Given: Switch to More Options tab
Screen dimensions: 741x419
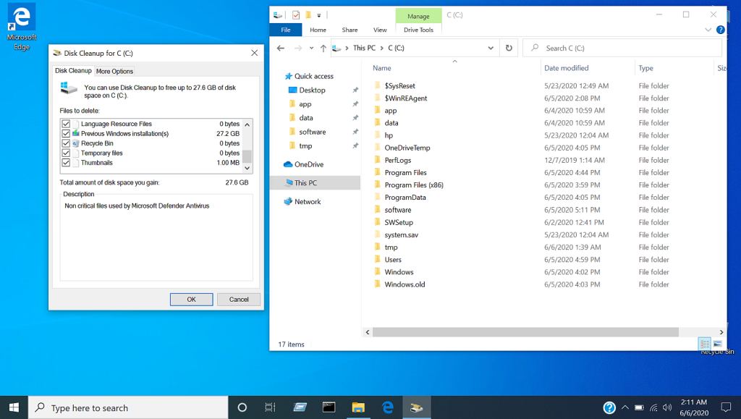Looking at the screenshot, I should coord(114,72).
